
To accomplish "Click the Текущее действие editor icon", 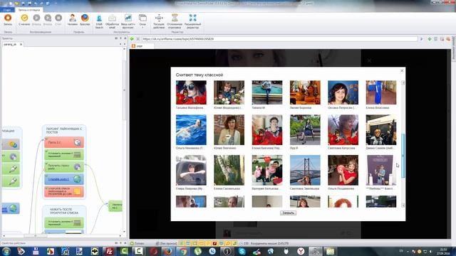I will point(159,21).
